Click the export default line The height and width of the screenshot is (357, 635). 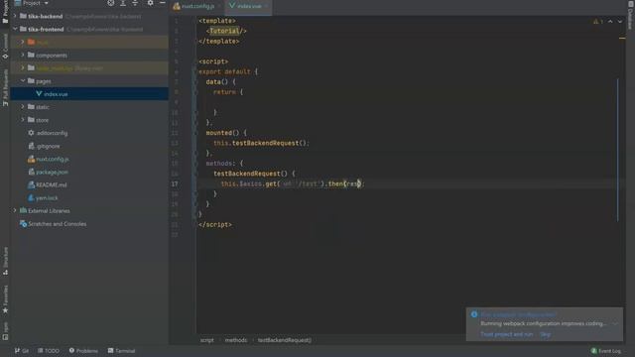coord(228,71)
